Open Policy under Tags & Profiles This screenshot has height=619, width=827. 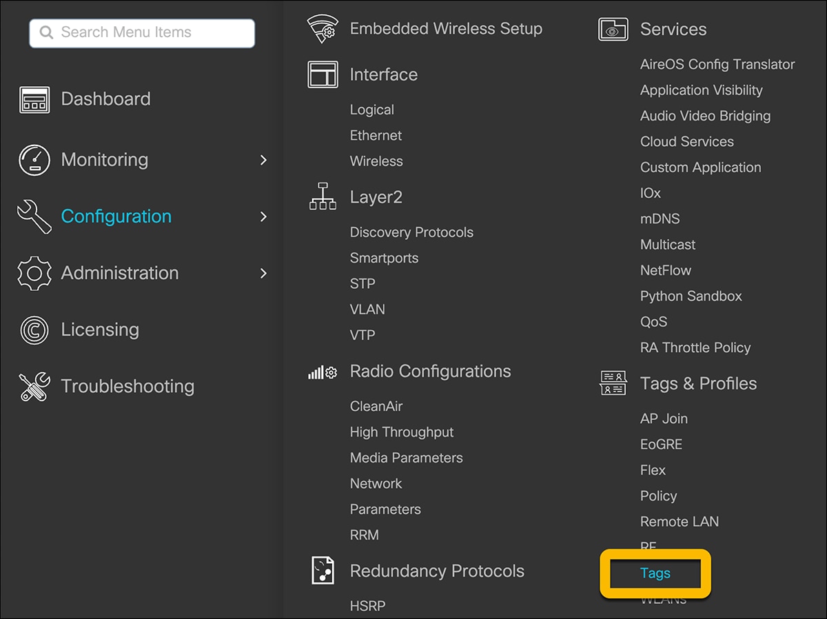659,496
